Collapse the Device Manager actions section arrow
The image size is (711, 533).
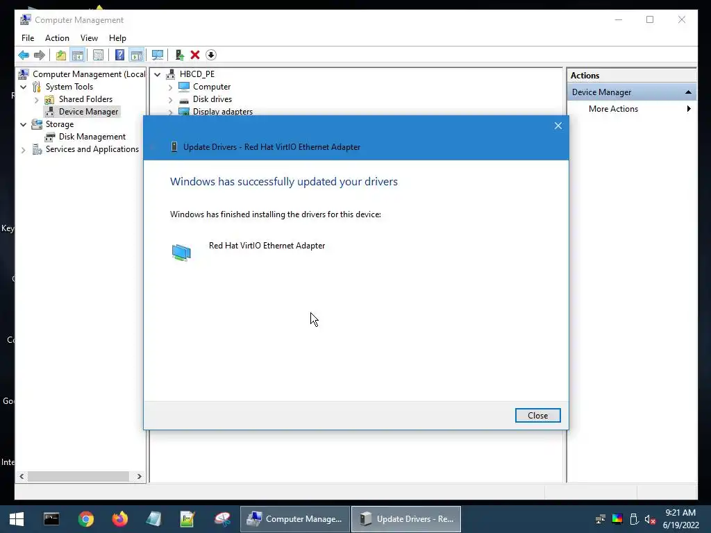688,92
